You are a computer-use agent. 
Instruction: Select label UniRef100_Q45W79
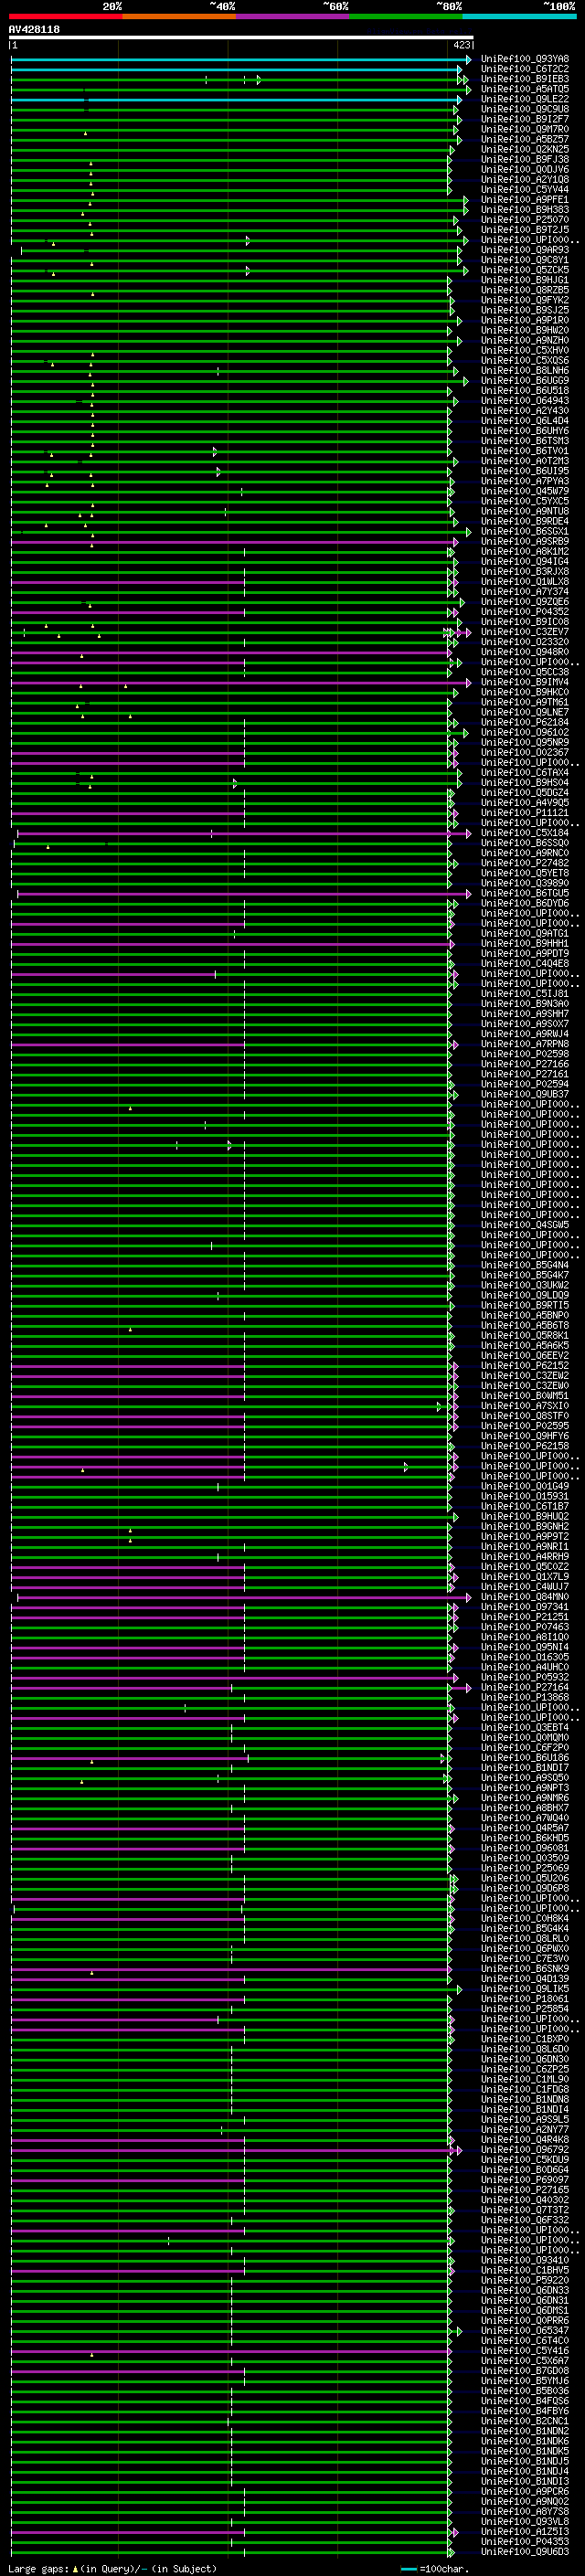(x=525, y=491)
